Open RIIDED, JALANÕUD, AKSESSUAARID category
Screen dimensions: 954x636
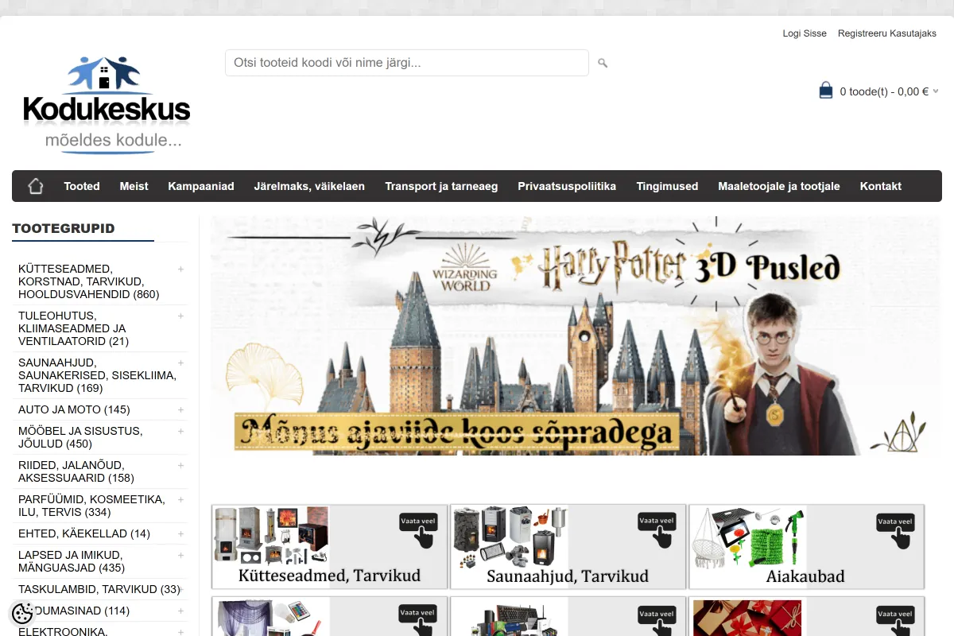[x=76, y=471]
